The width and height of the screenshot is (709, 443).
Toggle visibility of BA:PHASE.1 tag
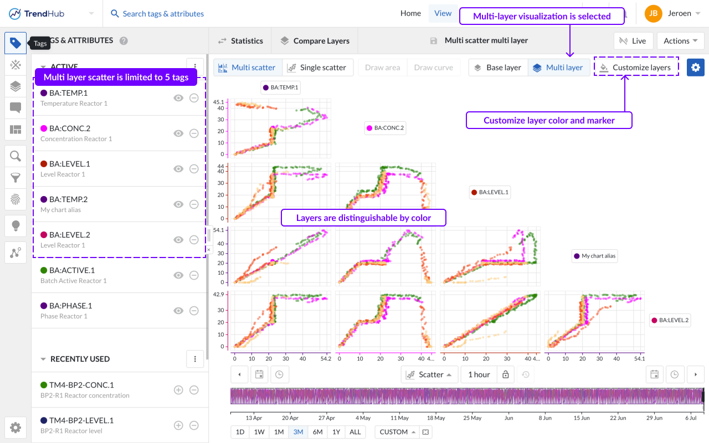click(178, 311)
